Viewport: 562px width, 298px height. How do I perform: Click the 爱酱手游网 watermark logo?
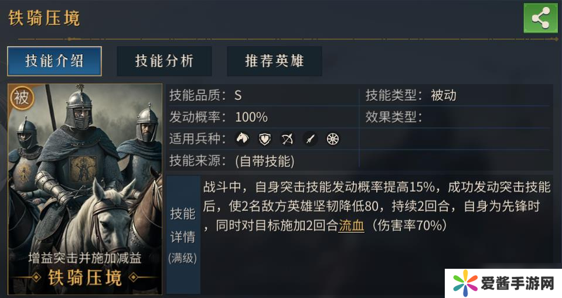[x=503, y=284]
